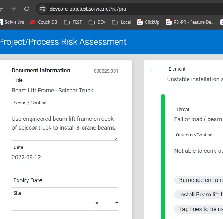
Task: Open the PD-PR Feature bookmark
Action: [x=190, y=22]
